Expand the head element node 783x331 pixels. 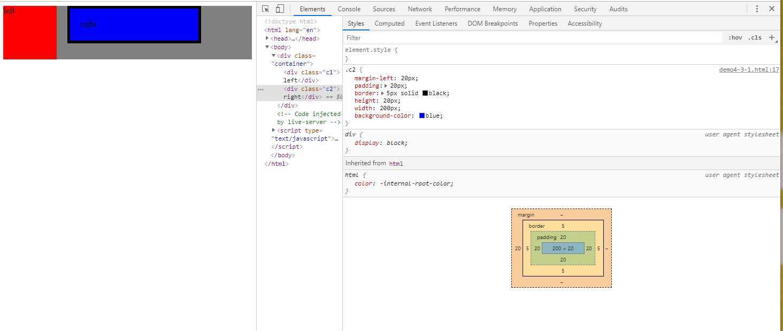click(267, 39)
